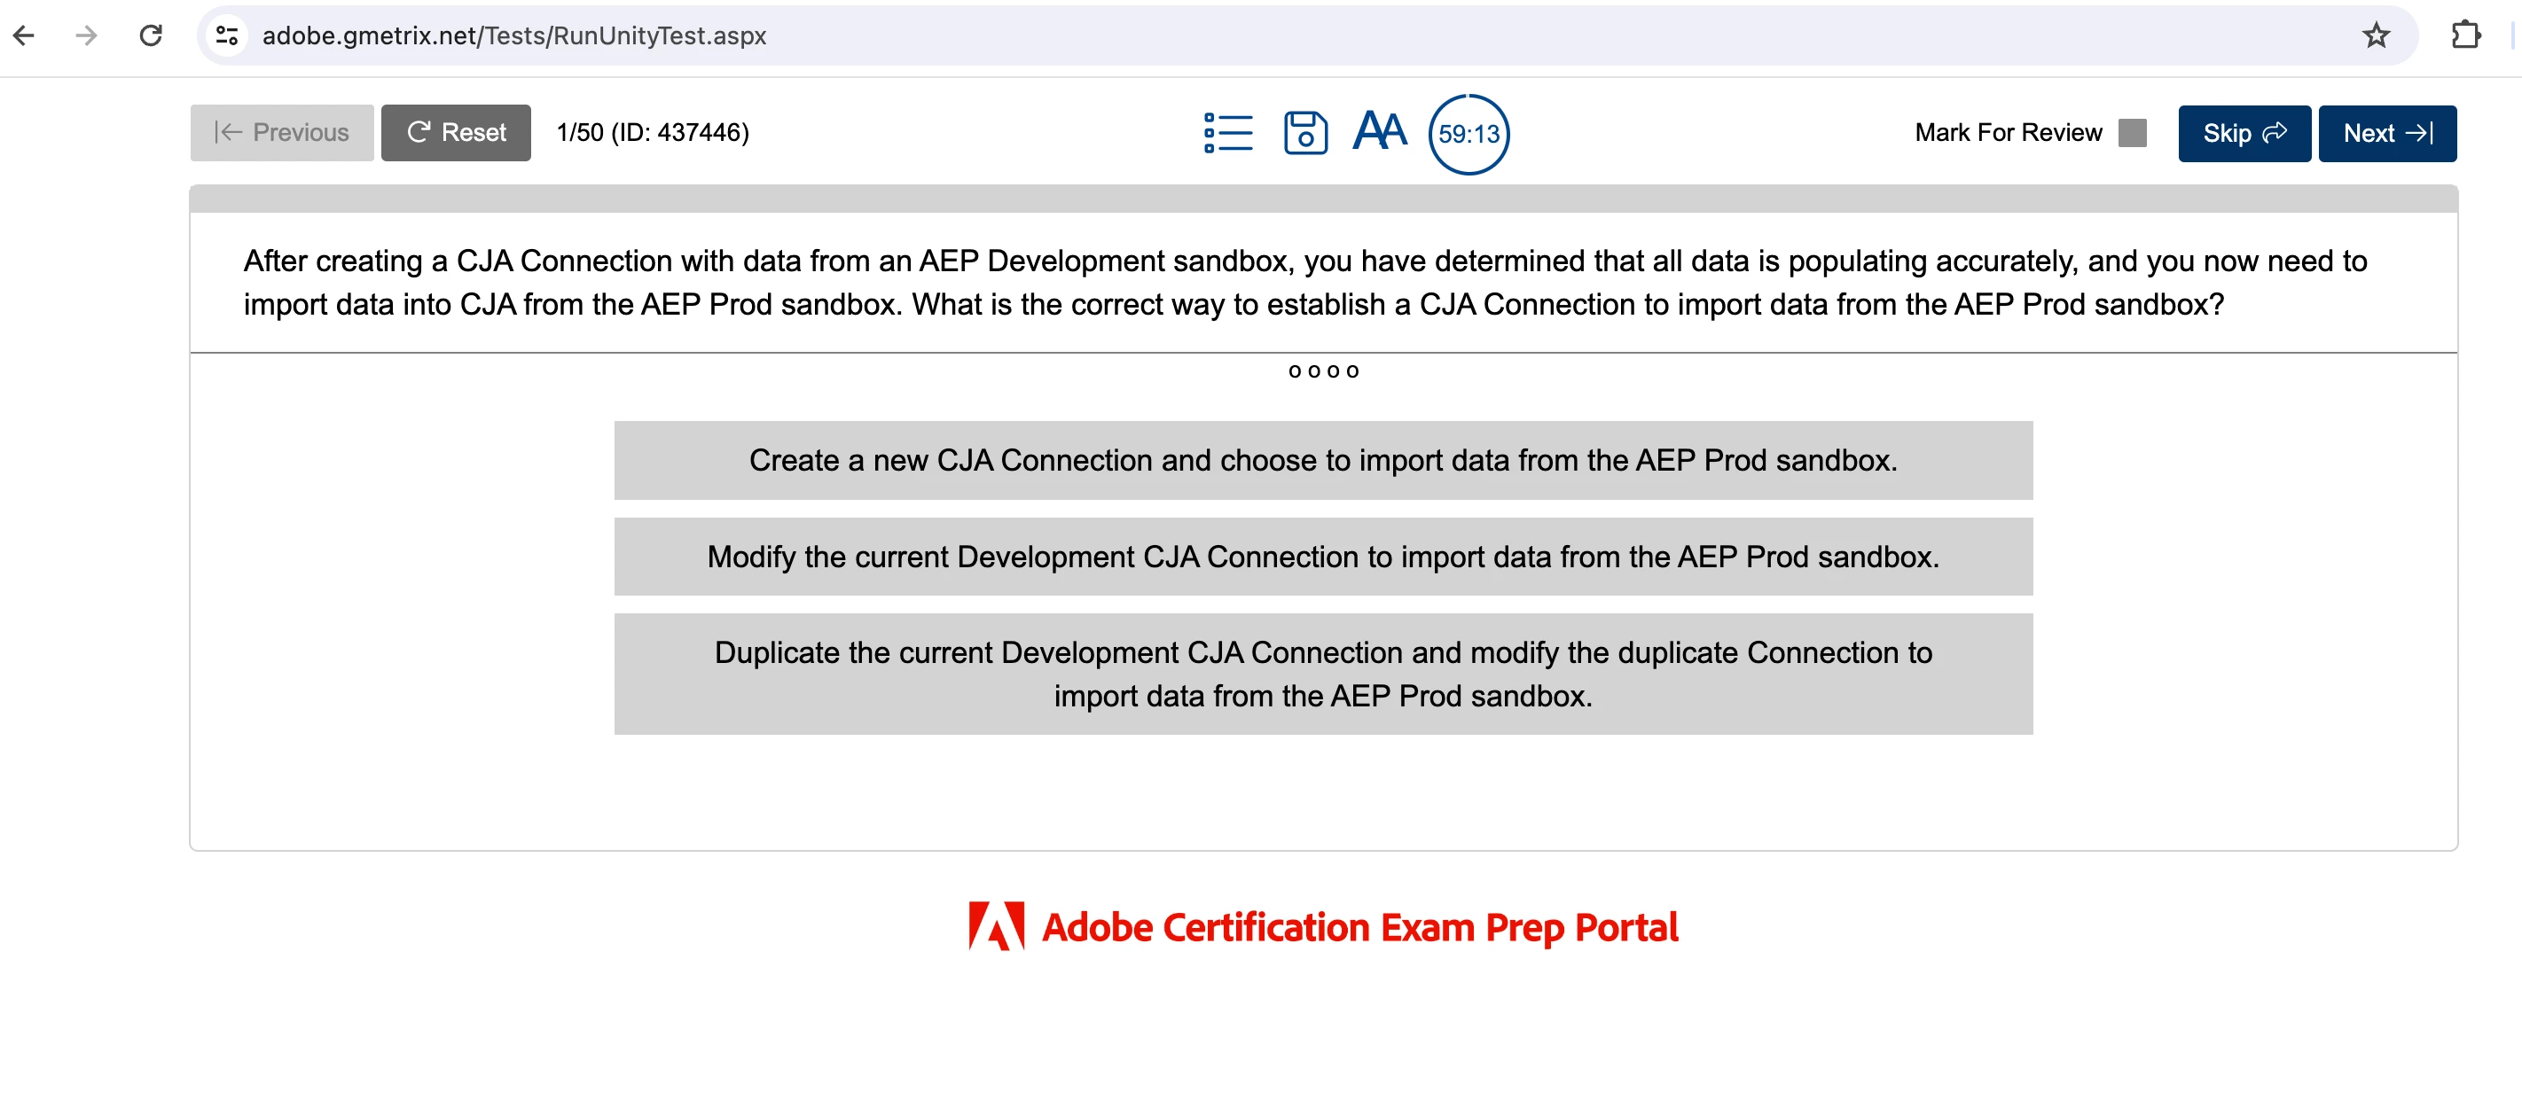2522x1115 pixels.
Task: Click the Previous button
Action: pyautogui.click(x=282, y=133)
